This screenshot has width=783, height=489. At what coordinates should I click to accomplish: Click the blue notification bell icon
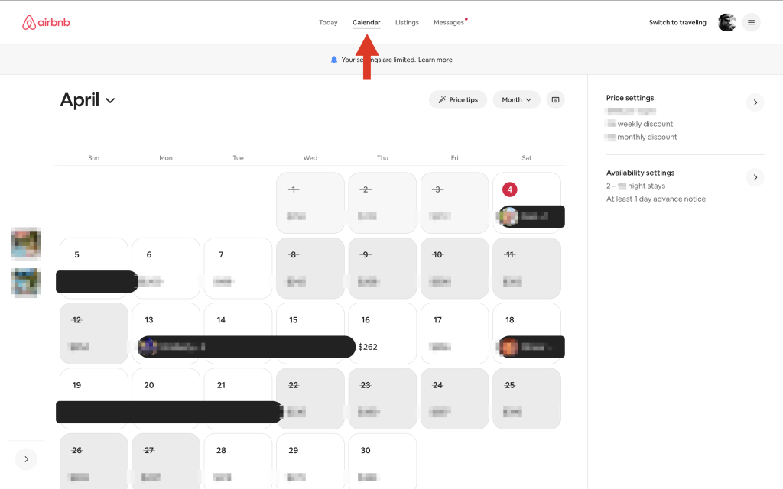tap(334, 60)
